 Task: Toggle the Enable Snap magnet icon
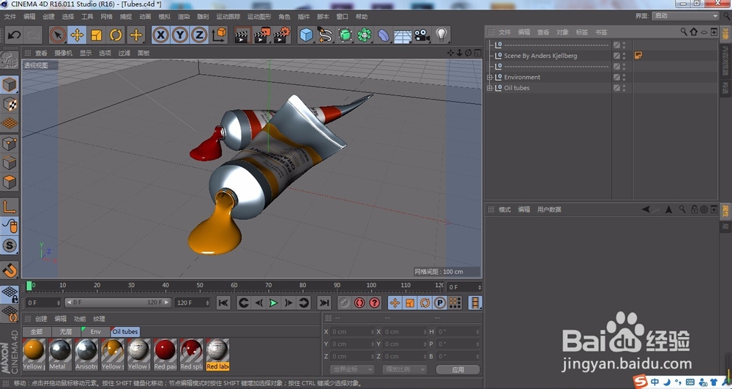click(x=10, y=270)
